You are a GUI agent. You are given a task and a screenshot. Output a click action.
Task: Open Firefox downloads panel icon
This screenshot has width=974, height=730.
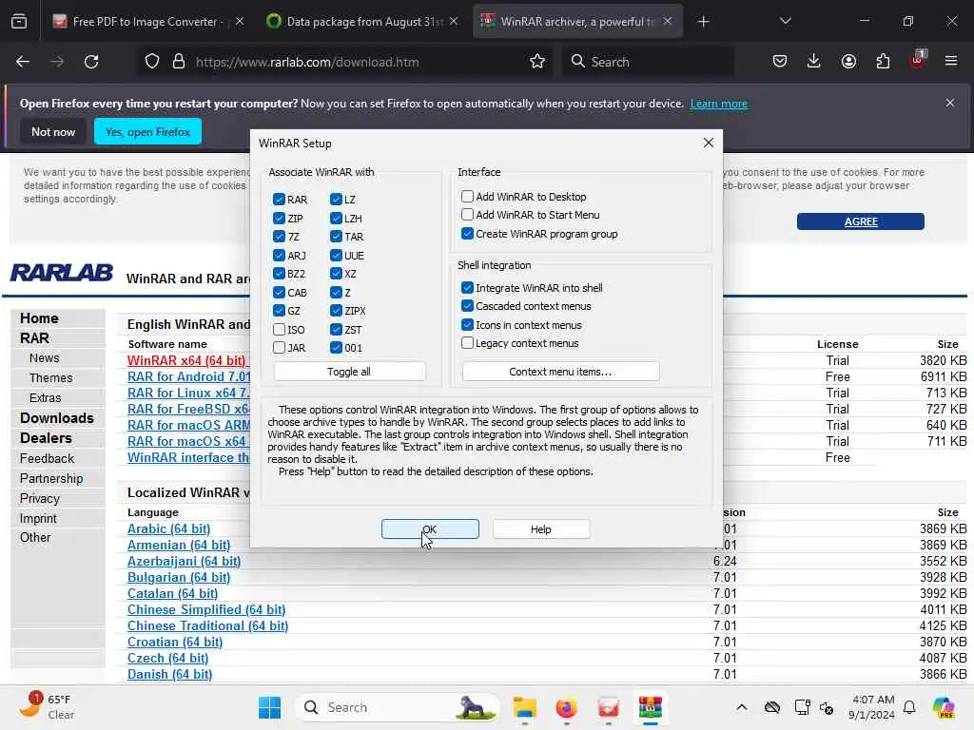(x=814, y=61)
